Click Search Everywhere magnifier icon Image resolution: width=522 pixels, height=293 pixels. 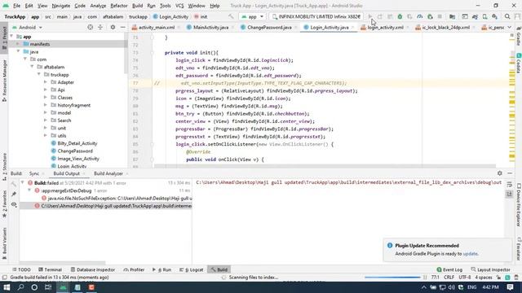click(x=507, y=16)
